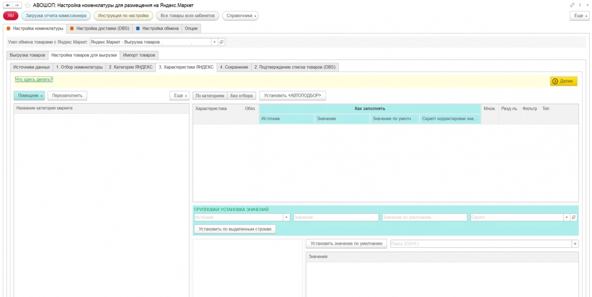
Task: Toggle the По категориям filter
Action: pyautogui.click(x=210, y=96)
